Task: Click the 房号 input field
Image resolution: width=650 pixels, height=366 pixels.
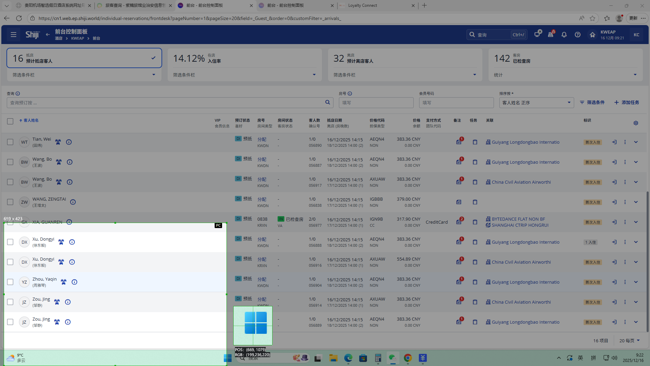Action: point(376,103)
